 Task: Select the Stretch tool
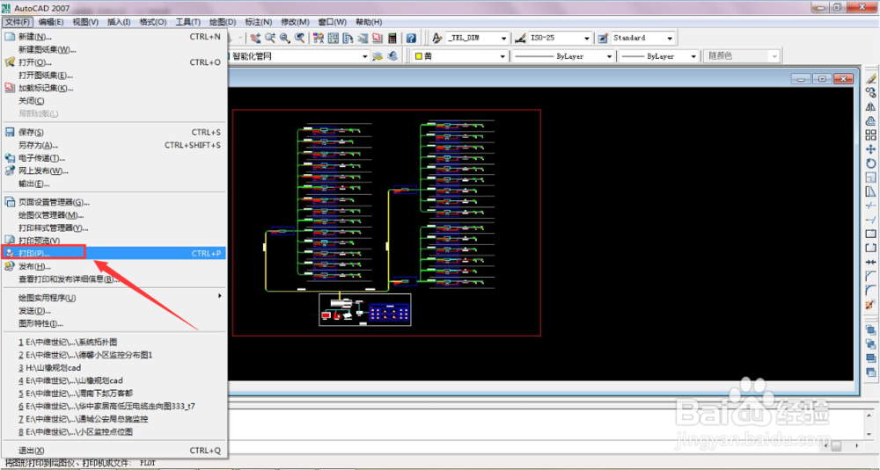point(870,192)
